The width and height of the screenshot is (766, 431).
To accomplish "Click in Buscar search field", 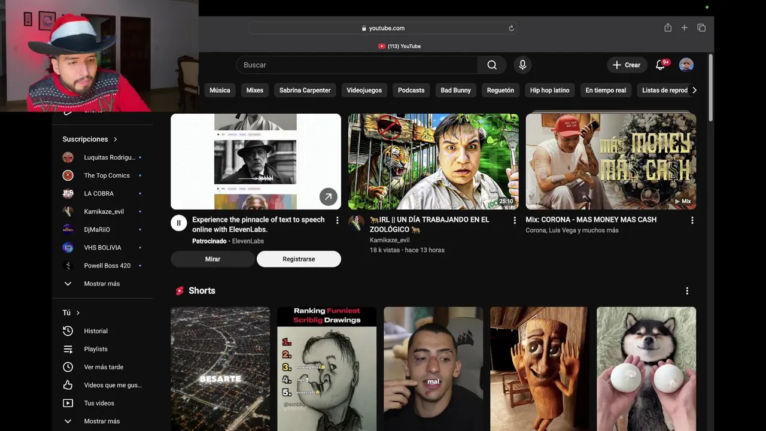I will [357, 65].
